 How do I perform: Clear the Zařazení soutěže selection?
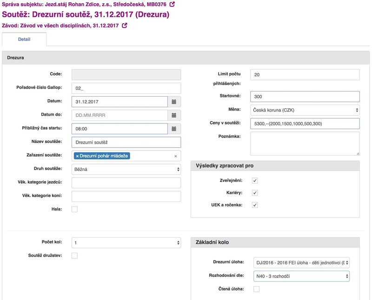[x=176, y=156]
